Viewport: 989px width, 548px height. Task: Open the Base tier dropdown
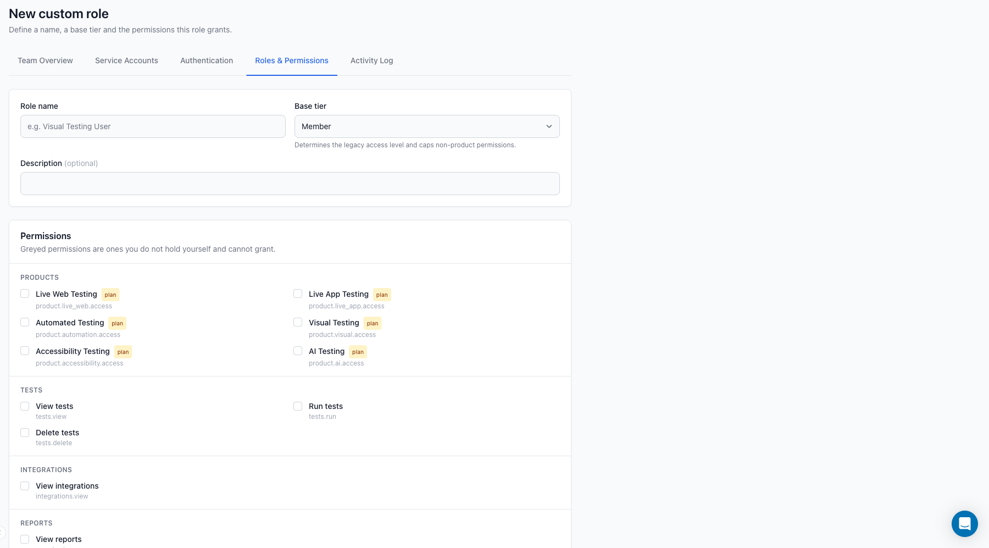tap(427, 126)
